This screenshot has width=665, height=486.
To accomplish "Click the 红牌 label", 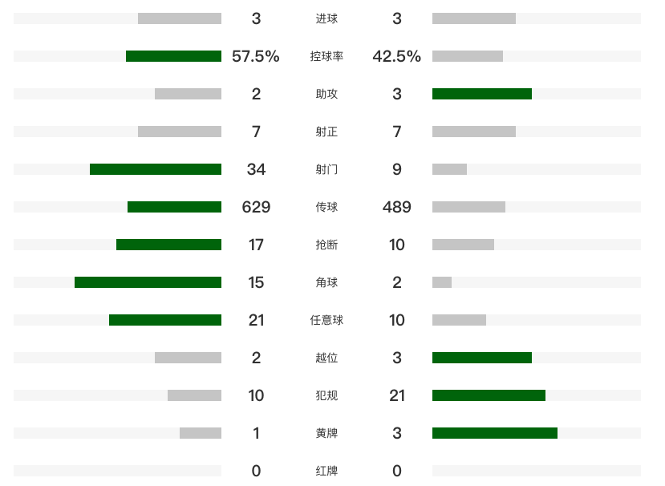I will [326, 471].
